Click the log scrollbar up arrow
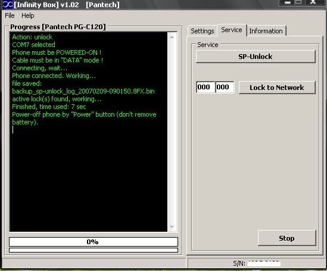 (x=172, y=37)
